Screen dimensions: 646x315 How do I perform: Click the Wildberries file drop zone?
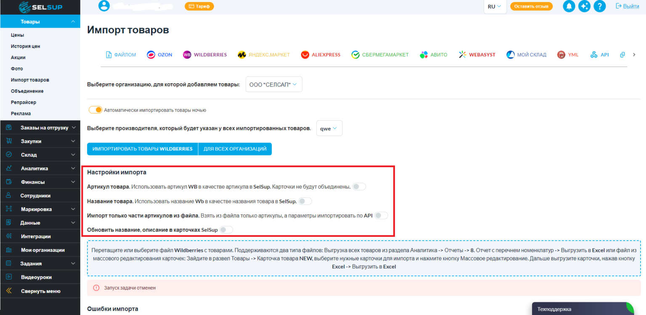[x=364, y=258]
